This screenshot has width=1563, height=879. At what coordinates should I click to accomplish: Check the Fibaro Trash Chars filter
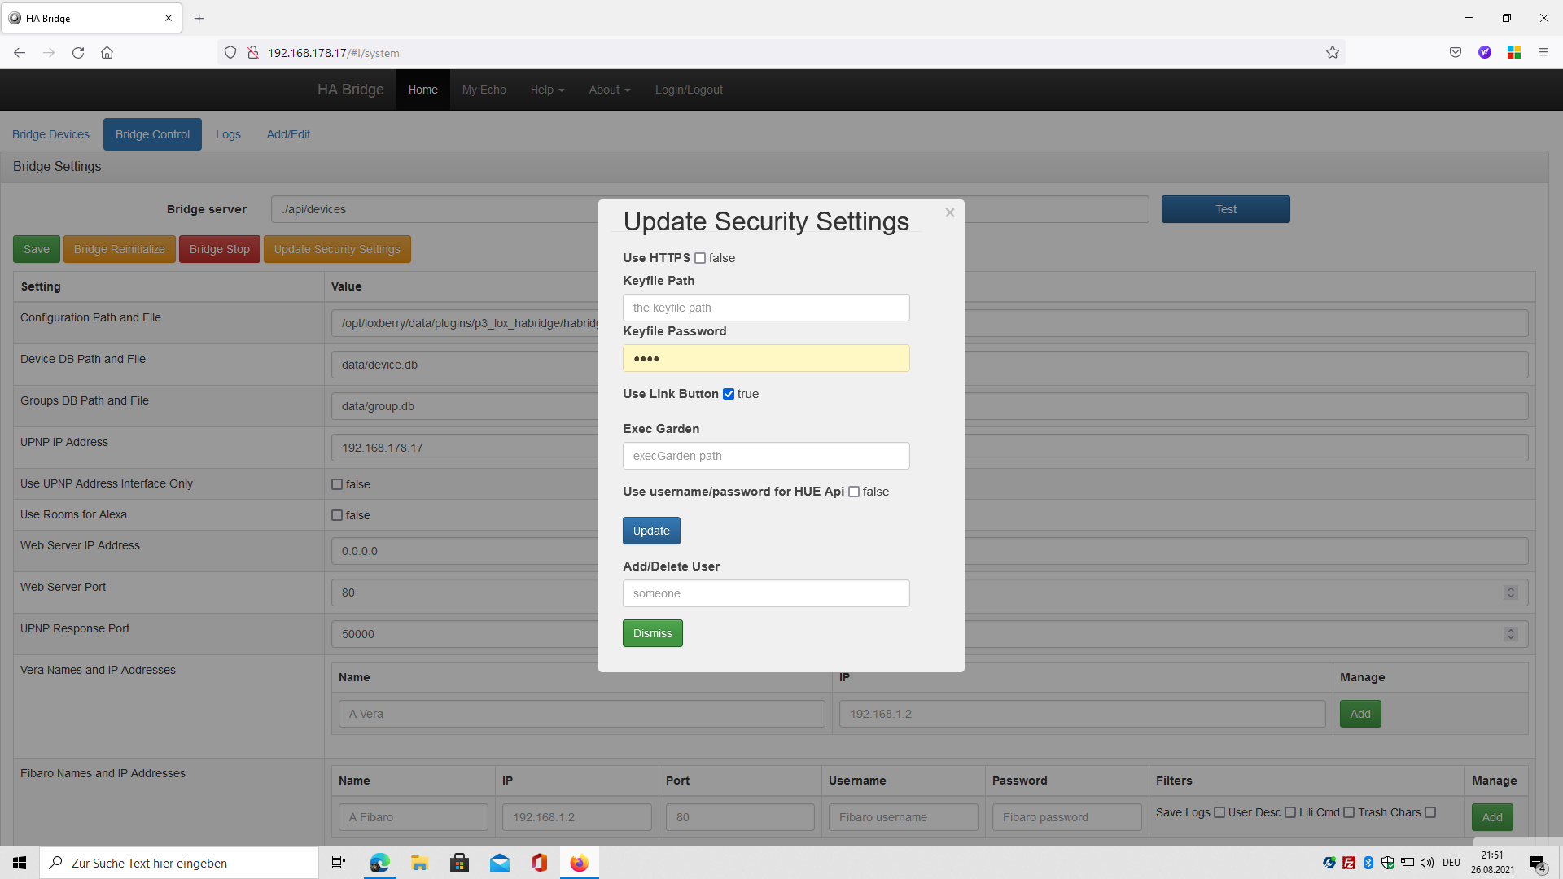[x=1430, y=812]
